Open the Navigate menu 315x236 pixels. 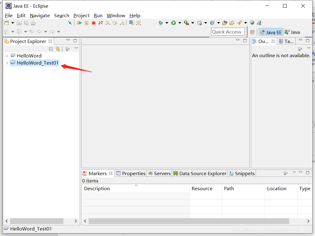[40, 16]
